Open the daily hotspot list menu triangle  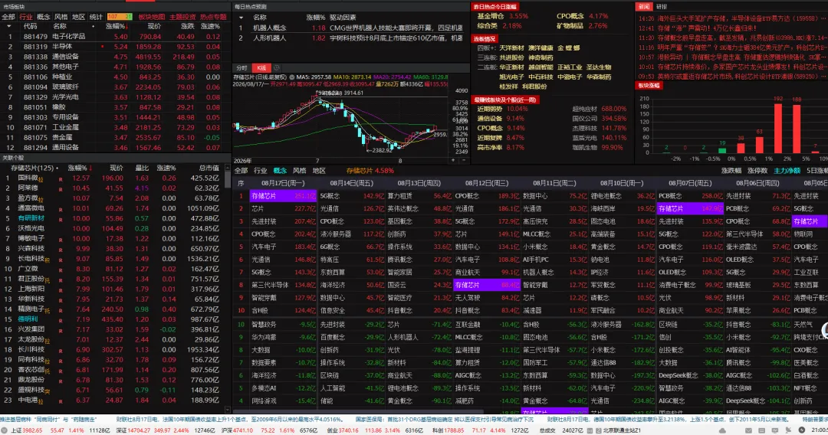[241, 18]
